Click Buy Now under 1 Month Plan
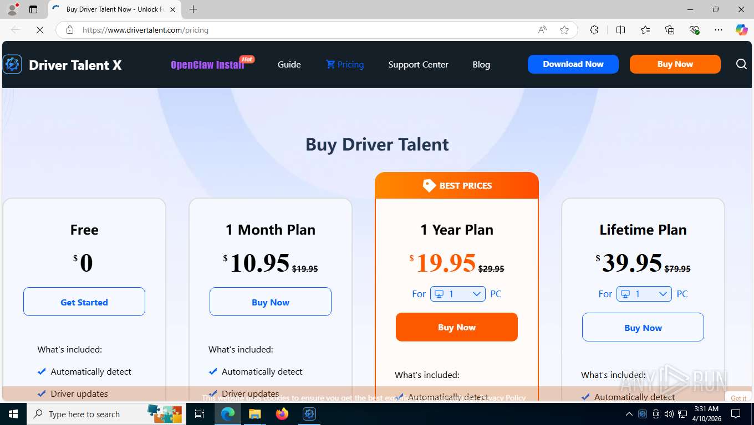This screenshot has height=425, width=754. coord(271,302)
